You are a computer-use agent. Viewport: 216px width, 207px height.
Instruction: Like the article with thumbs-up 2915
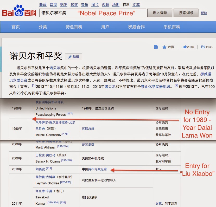(188, 47)
